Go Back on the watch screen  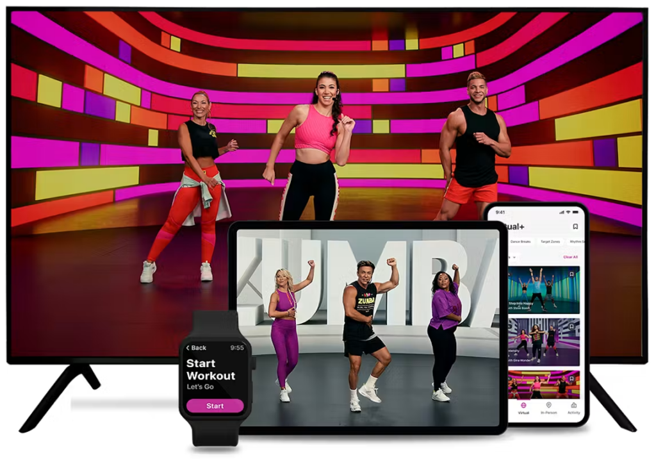click(196, 348)
